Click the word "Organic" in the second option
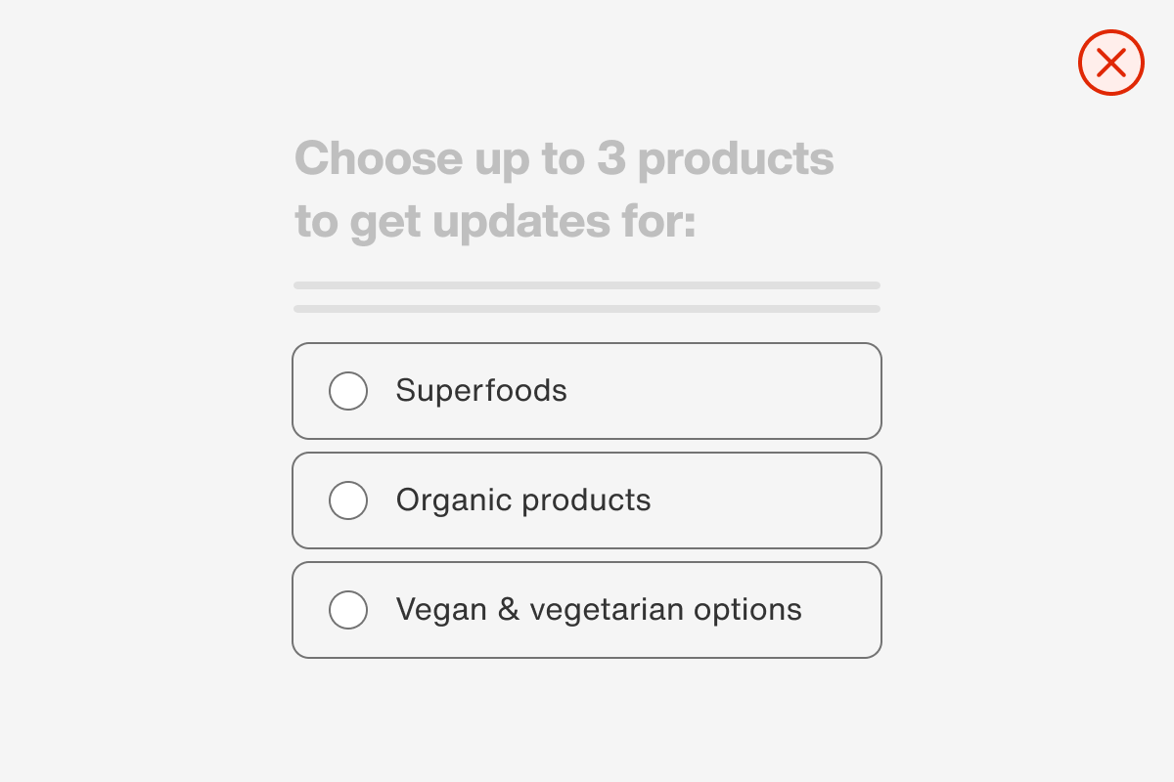The image size is (1174, 782). point(454,501)
